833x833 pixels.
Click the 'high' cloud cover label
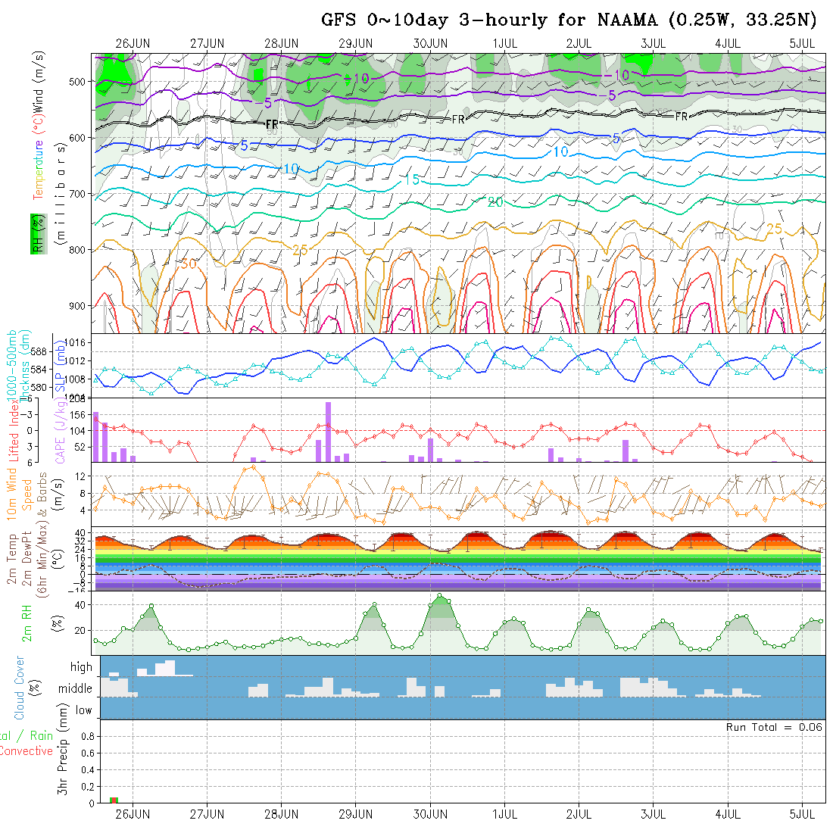81,667
